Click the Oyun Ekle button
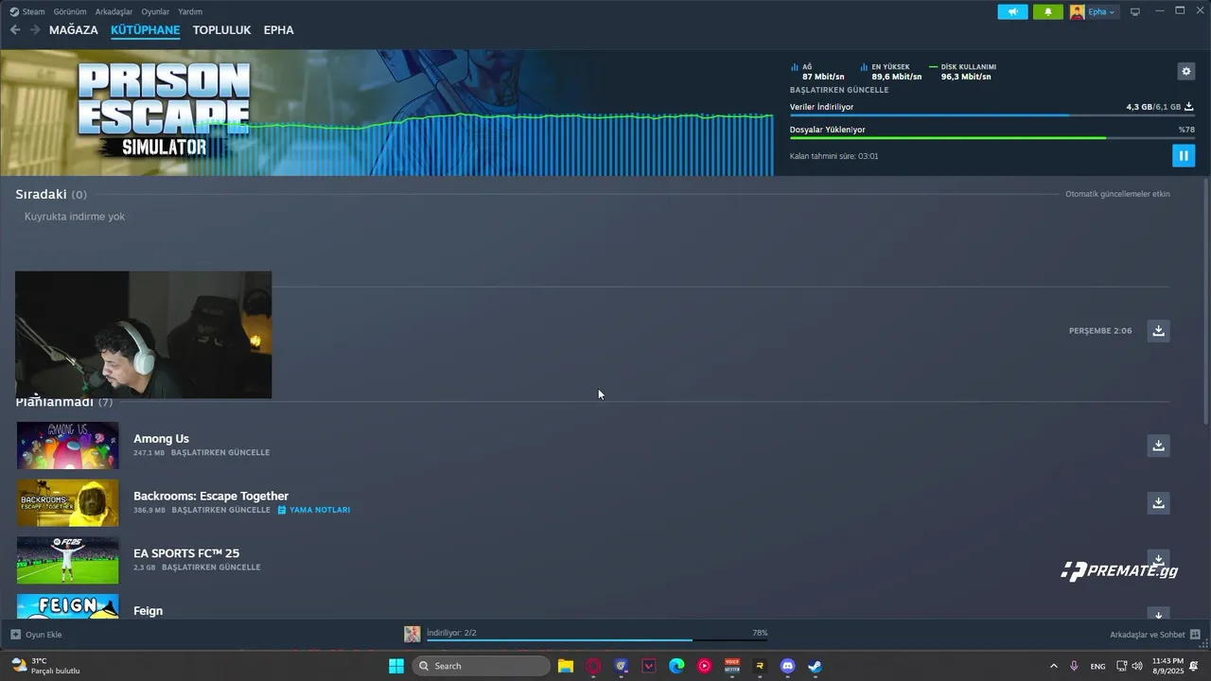Image resolution: width=1211 pixels, height=681 pixels. click(36, 635)
